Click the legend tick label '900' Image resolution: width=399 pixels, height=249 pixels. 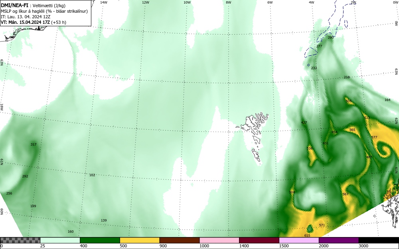point(163,246)
